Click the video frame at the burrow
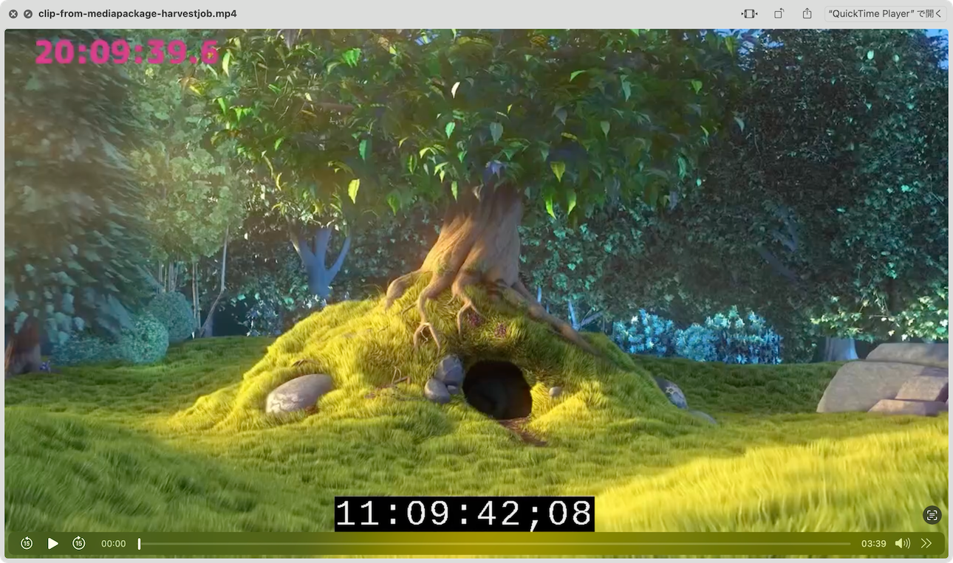This screenshot has width=953, height=563. [x=497, y=389]
